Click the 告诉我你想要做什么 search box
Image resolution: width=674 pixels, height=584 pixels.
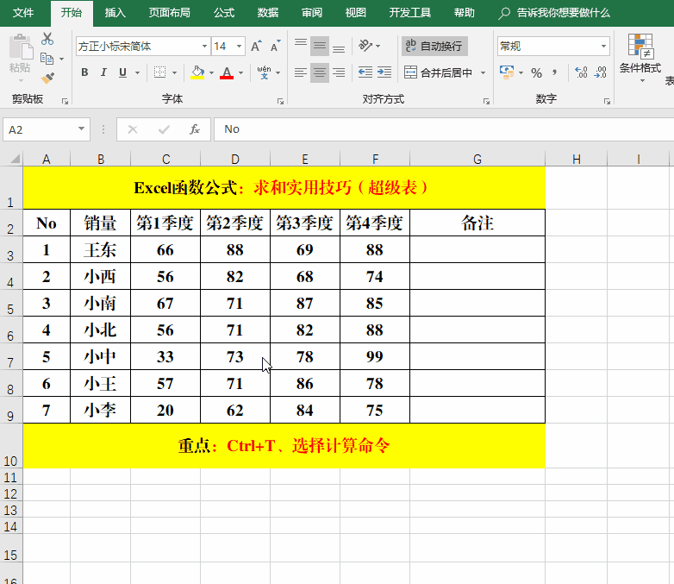pyautogui.click(x=563, y=13)
